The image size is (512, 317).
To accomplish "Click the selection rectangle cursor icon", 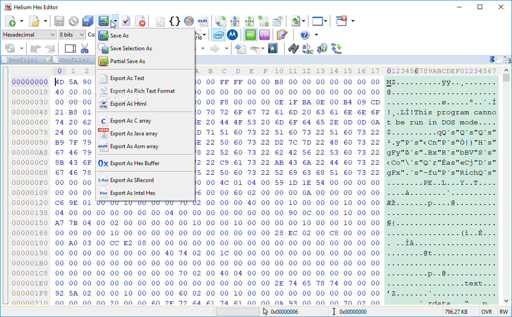I will point(70,48).
